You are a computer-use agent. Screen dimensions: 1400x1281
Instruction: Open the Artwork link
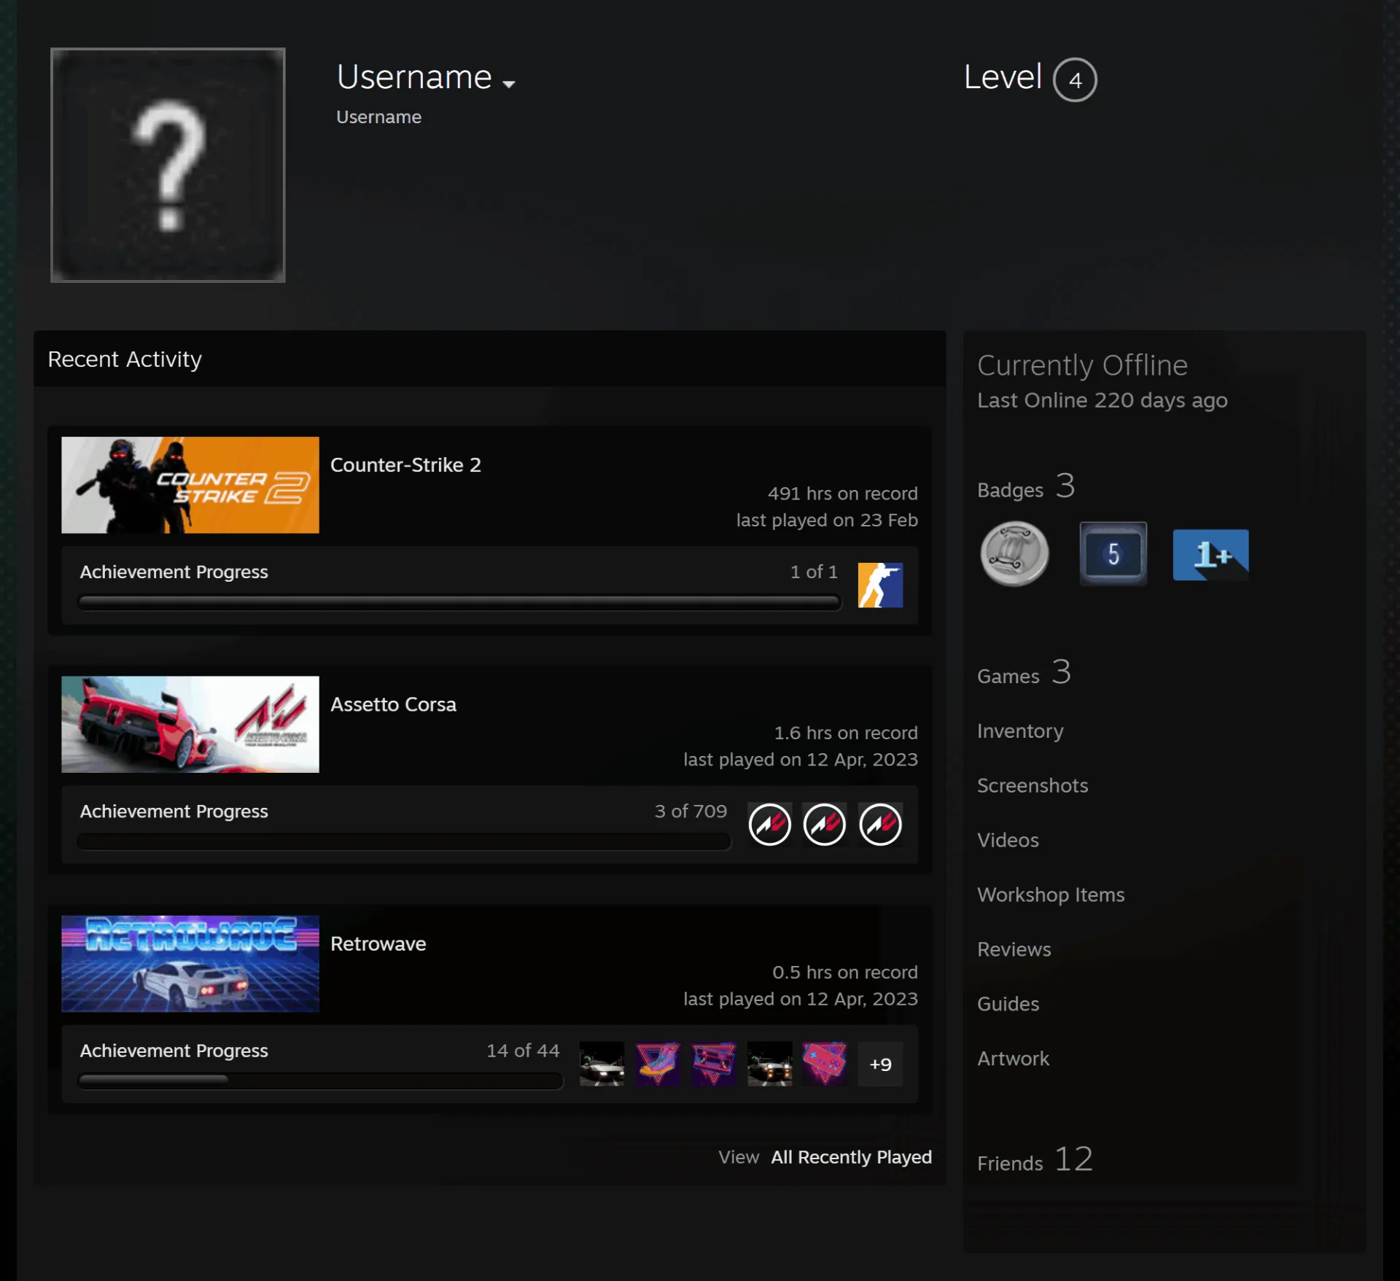pyautogui.click(x=1013, y=1059)
